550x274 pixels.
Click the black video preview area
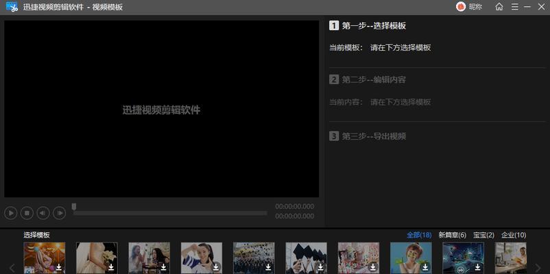tap(161, 109)
